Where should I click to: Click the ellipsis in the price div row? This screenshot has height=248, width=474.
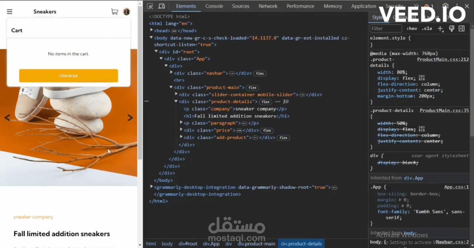click(x=239, y=130)
